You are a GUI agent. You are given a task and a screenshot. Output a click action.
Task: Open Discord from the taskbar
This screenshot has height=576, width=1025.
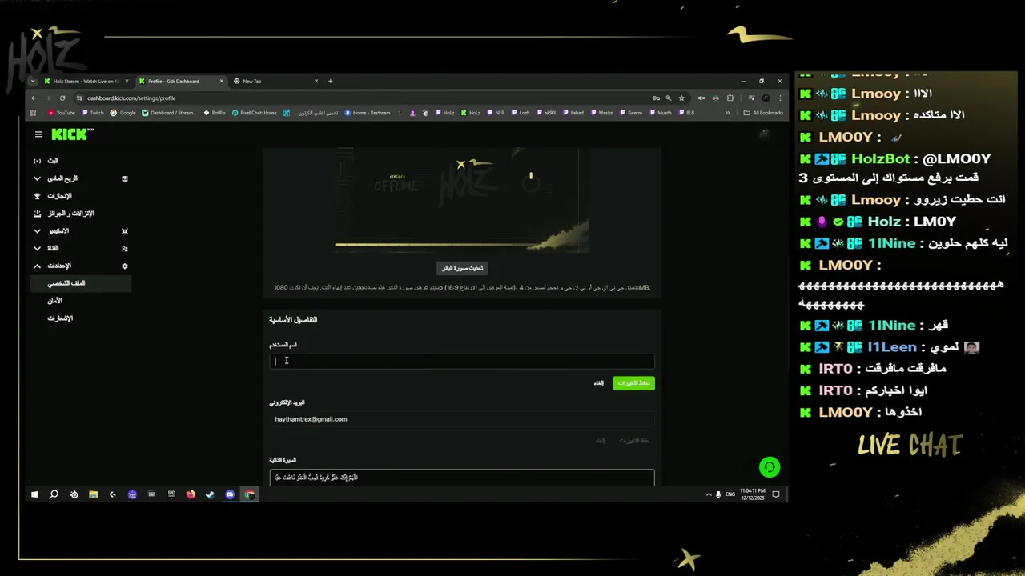230,494
